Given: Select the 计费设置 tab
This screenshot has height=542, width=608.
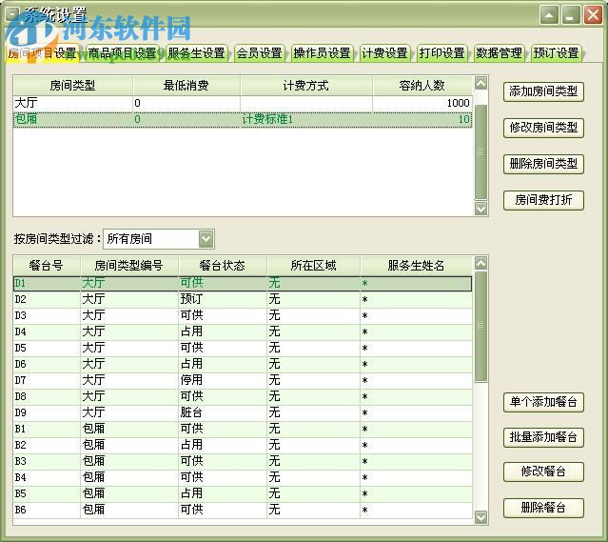Looking at the screenshot, I should coord(384,52).
